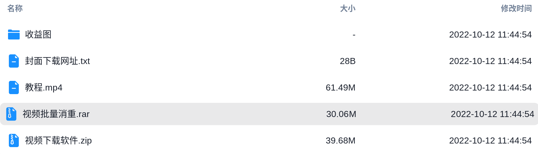Click the 39.68M size of the zip file
The height and width of the screenshot is (154, 538).
pos(341,140)
